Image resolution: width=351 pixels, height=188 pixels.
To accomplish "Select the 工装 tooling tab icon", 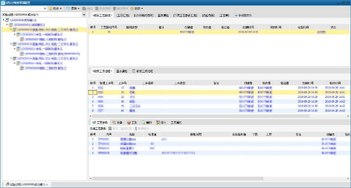I will (129, 122).
